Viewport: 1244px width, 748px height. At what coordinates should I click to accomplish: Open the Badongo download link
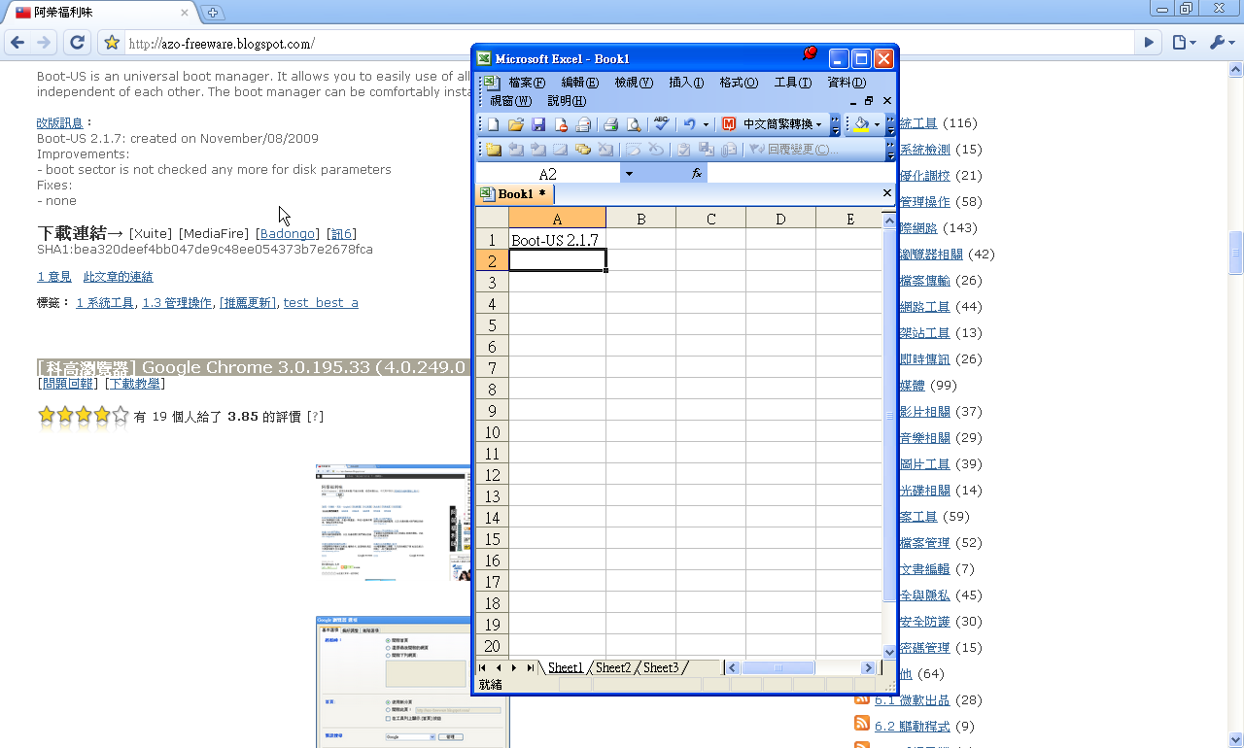288,234
